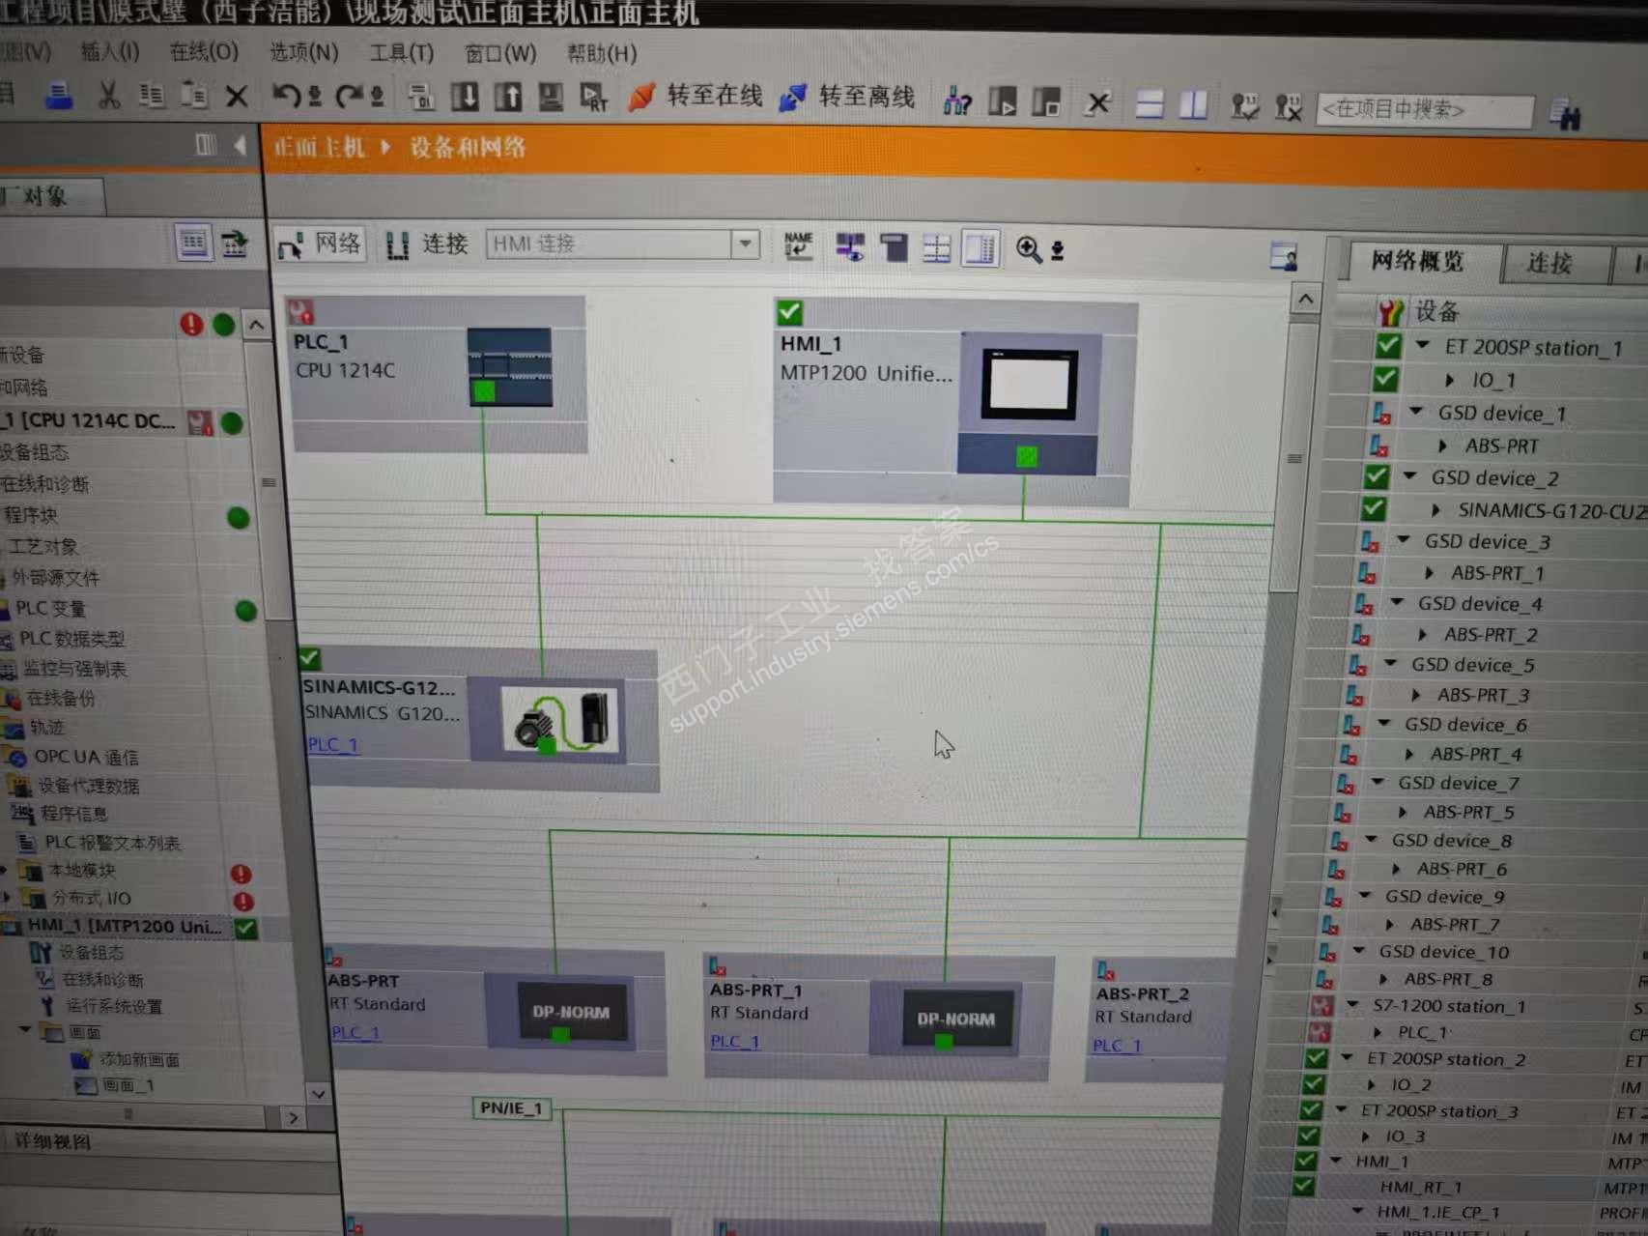
Task: Toggle the 网络 networking mode button
Action: point(321,244)
